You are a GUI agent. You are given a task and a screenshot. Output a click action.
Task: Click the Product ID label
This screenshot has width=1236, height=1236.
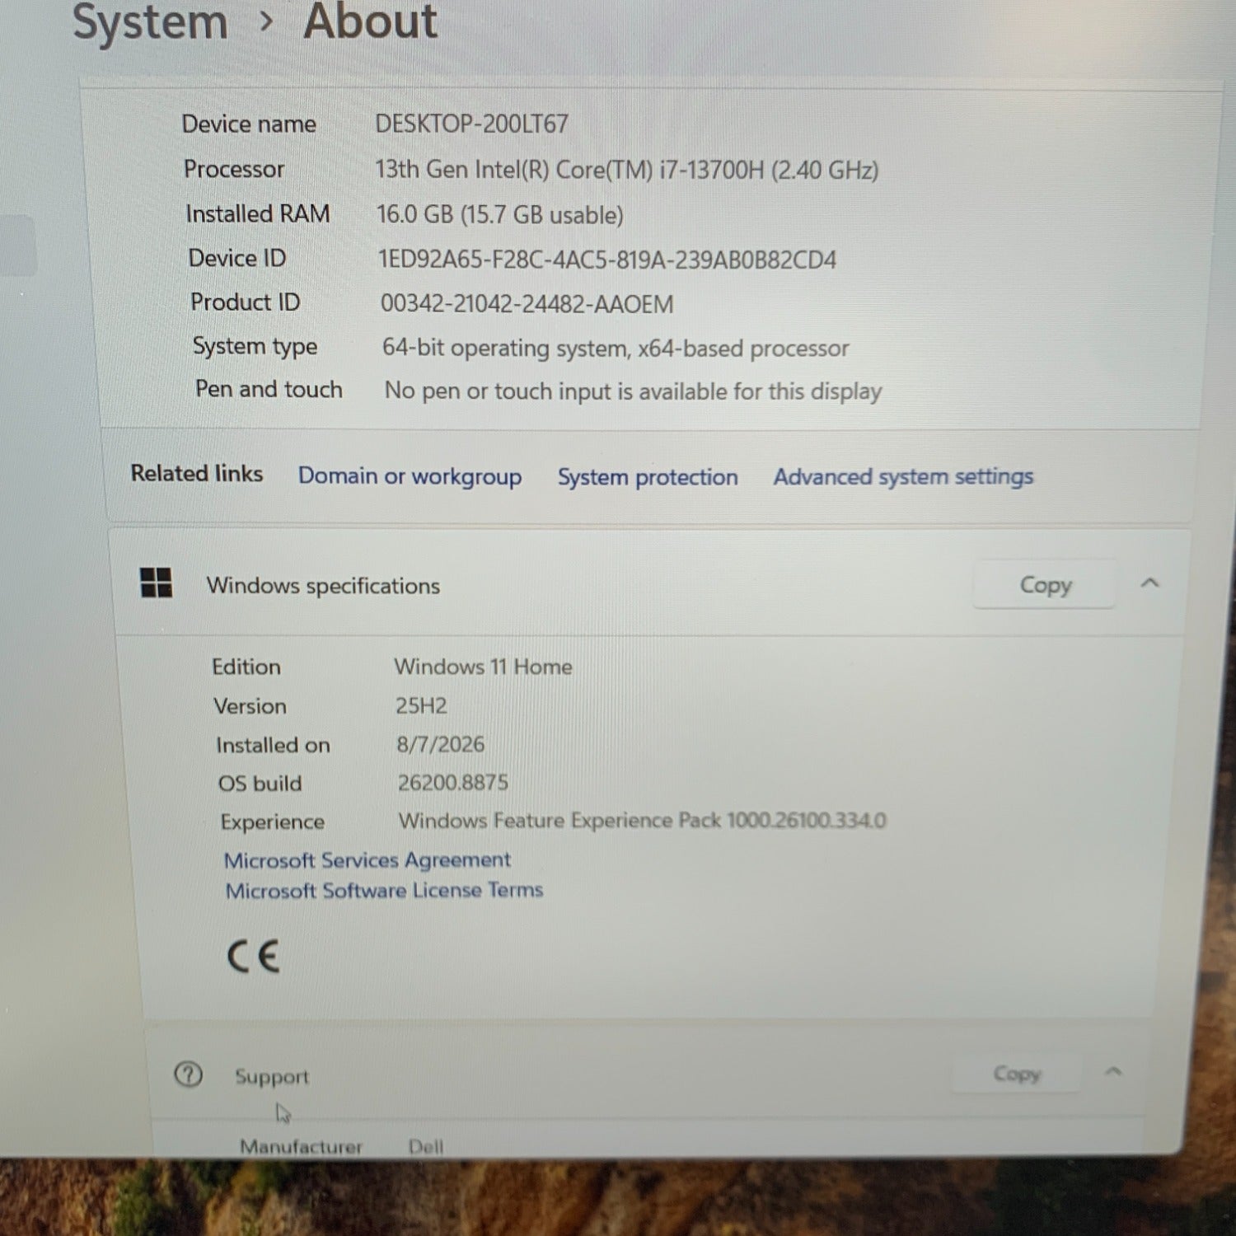tap(246, 302)
